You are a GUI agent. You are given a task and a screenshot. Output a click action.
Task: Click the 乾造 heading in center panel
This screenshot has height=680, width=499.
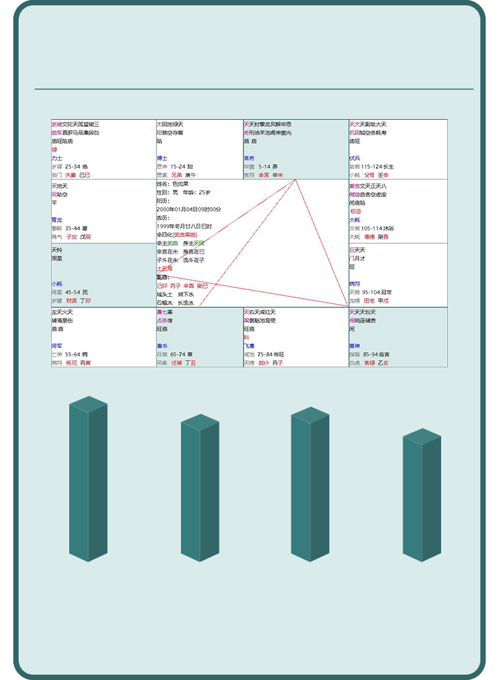163,277
